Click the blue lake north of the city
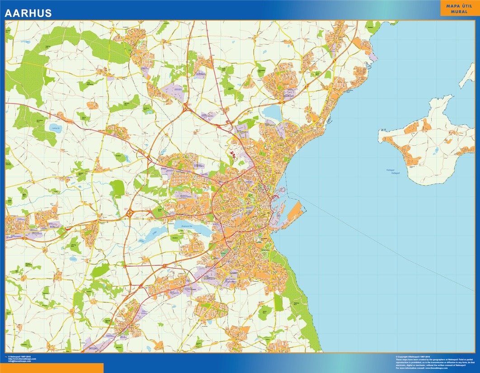 click(x=272, y=111)
